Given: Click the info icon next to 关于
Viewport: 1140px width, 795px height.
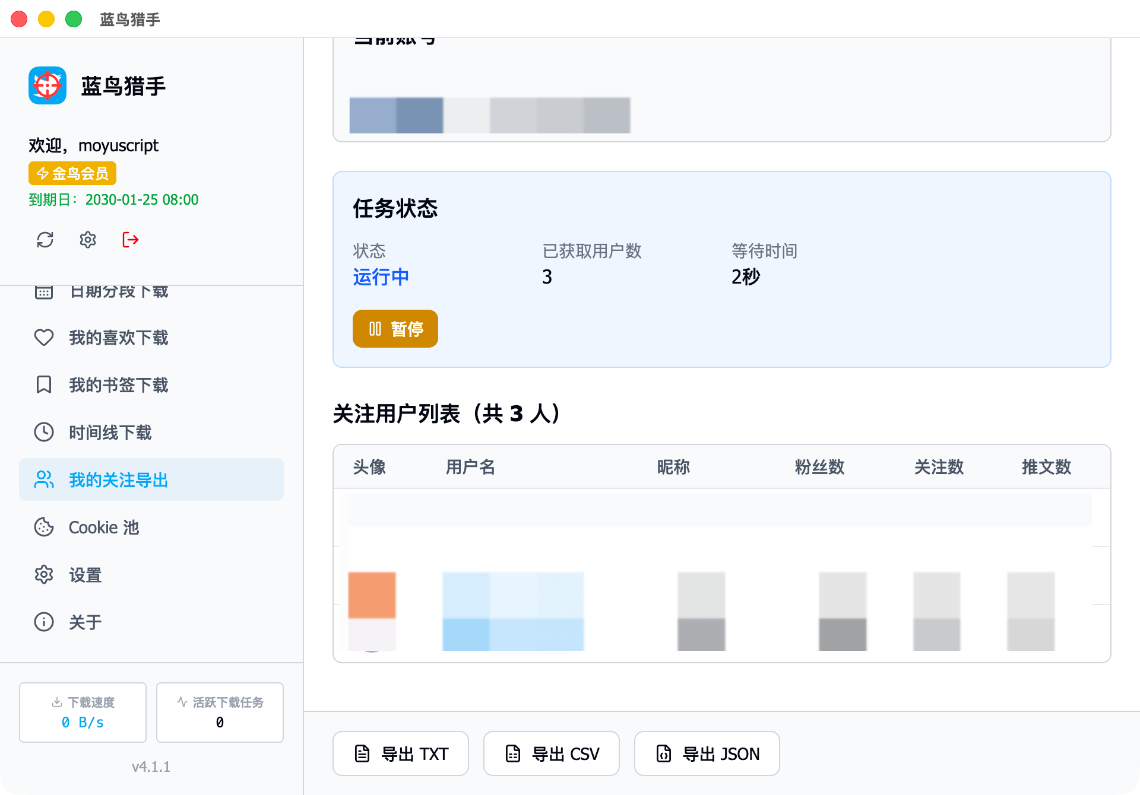Looking at the screenshot, I should [44, 622].
